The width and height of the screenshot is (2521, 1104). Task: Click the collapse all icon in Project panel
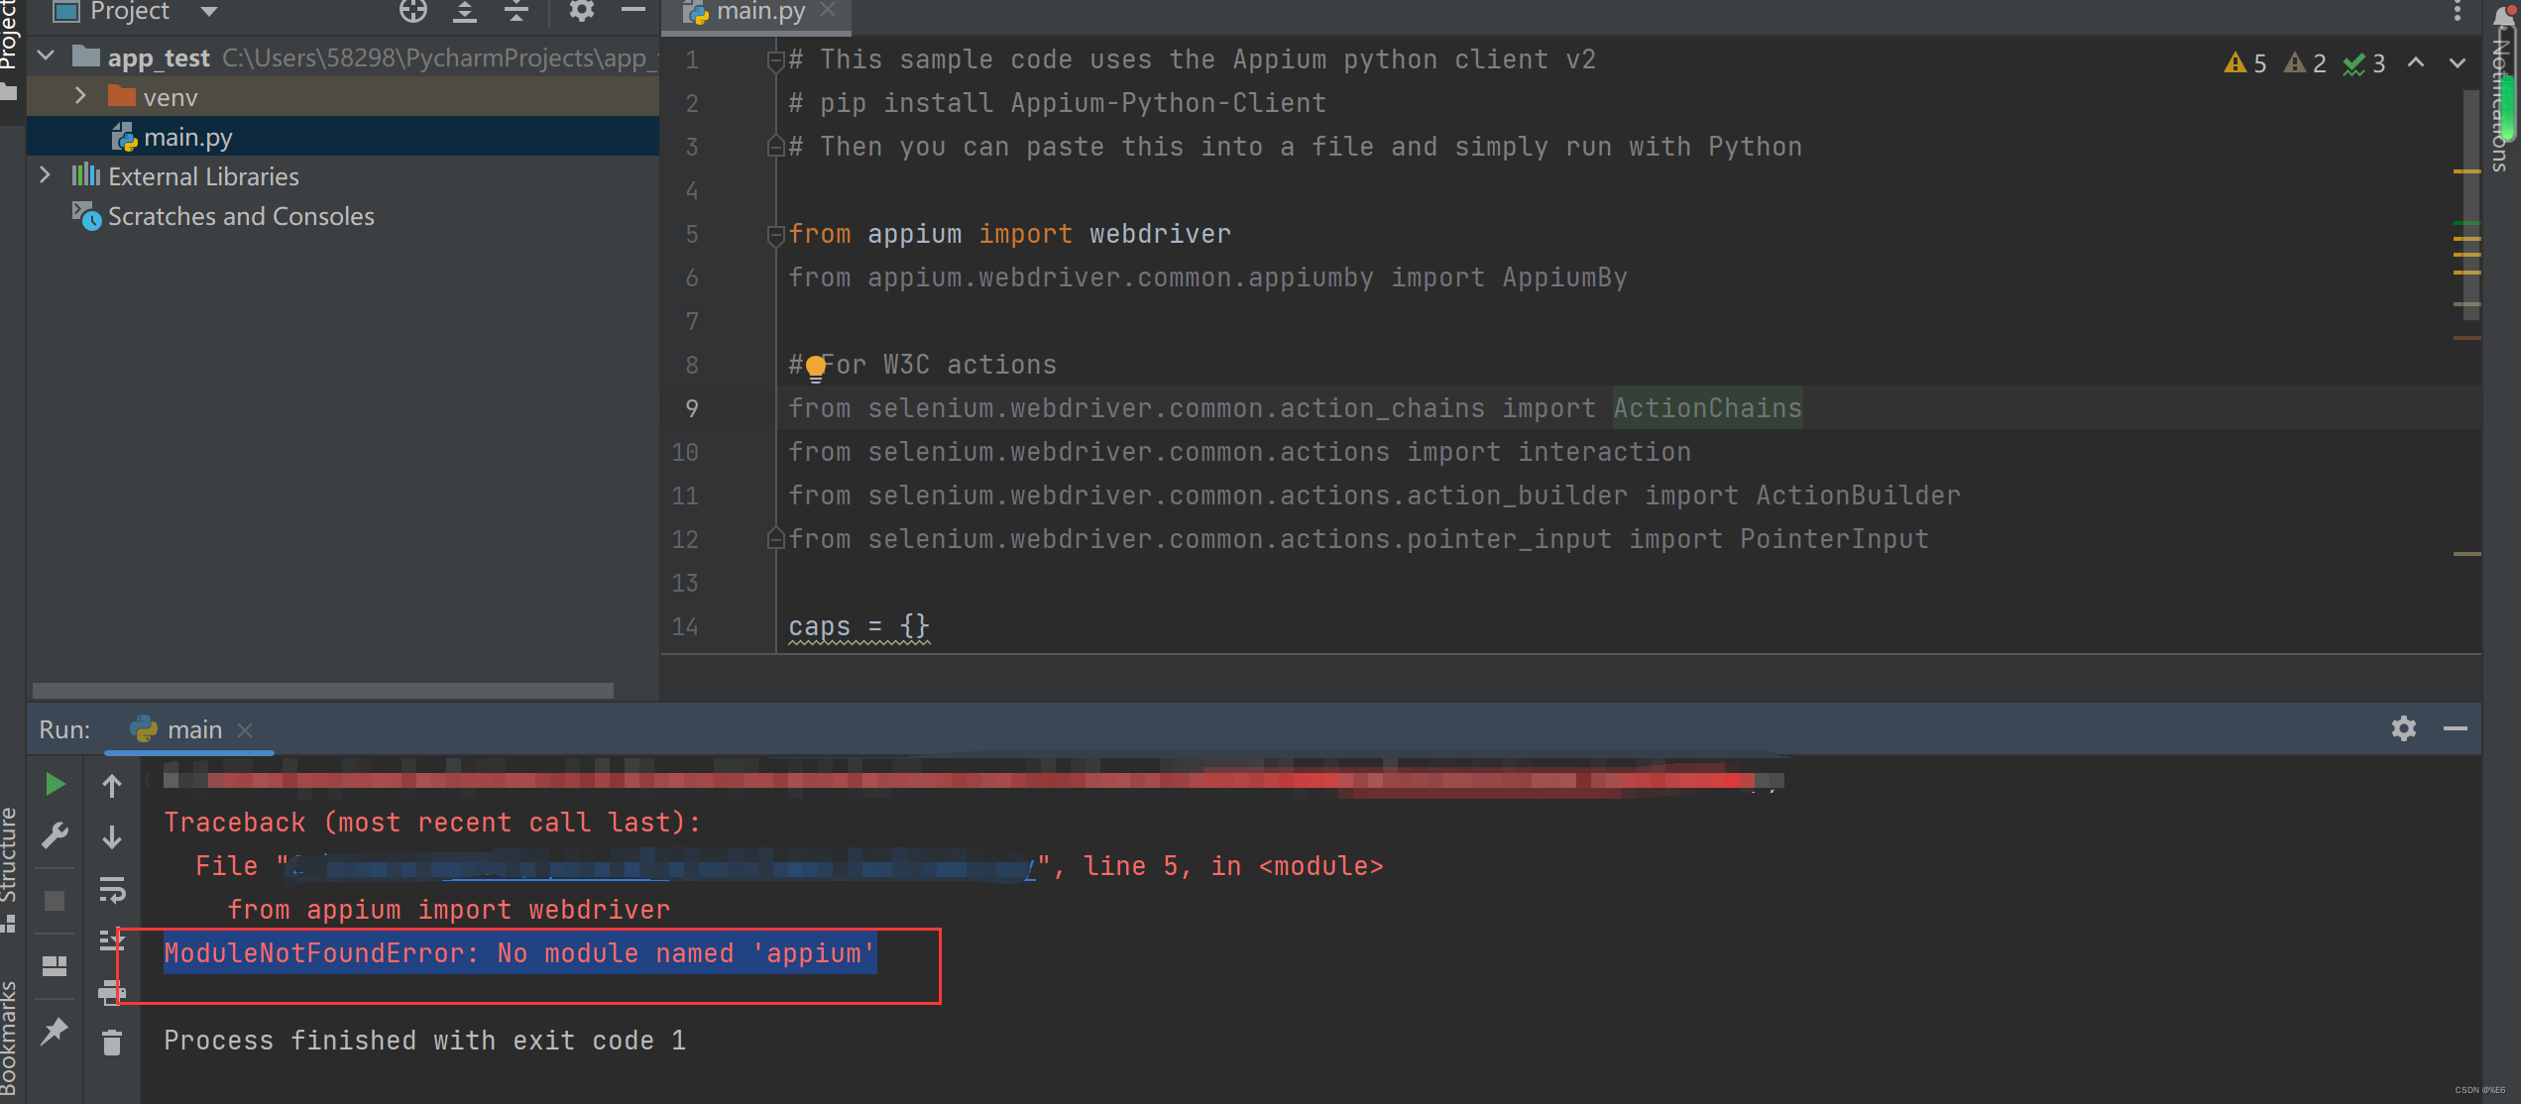(516, 12)
